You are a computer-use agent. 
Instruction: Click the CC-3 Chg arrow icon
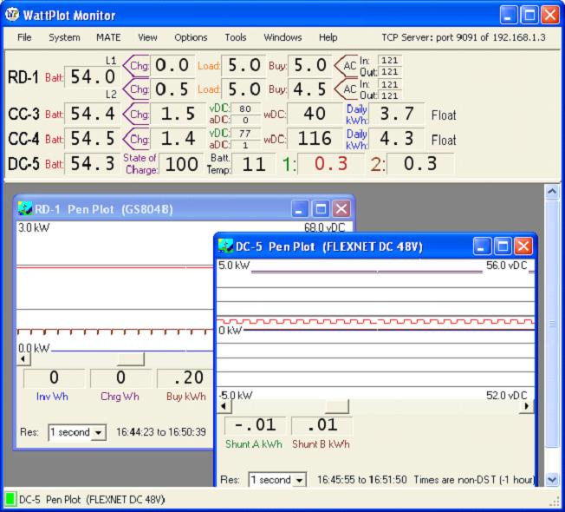135,114
